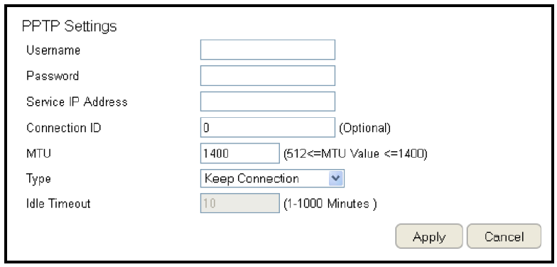
Task: Click the MTU field showing 1400
Action: [240, 153]
